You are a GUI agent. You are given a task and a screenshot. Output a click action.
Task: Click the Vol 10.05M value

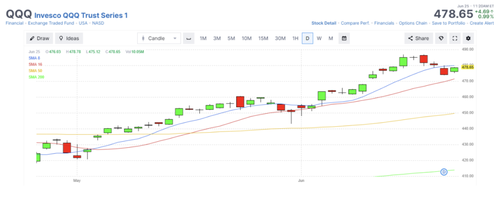(x=135, y=52)
